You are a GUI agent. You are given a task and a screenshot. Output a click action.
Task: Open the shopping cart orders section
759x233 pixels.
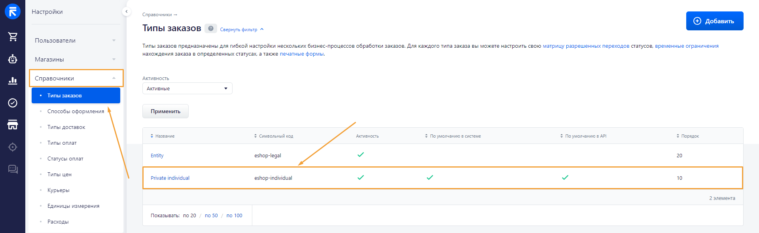click(x=13, y=37)
